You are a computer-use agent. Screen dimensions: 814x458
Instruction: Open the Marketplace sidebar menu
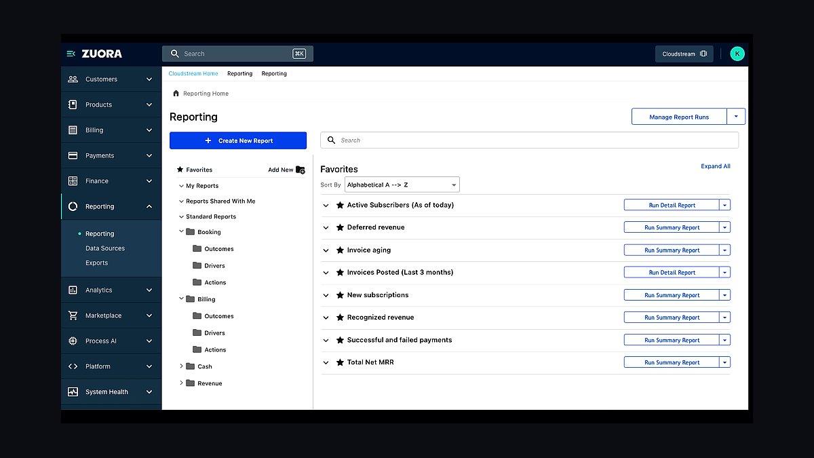(111, 316)
